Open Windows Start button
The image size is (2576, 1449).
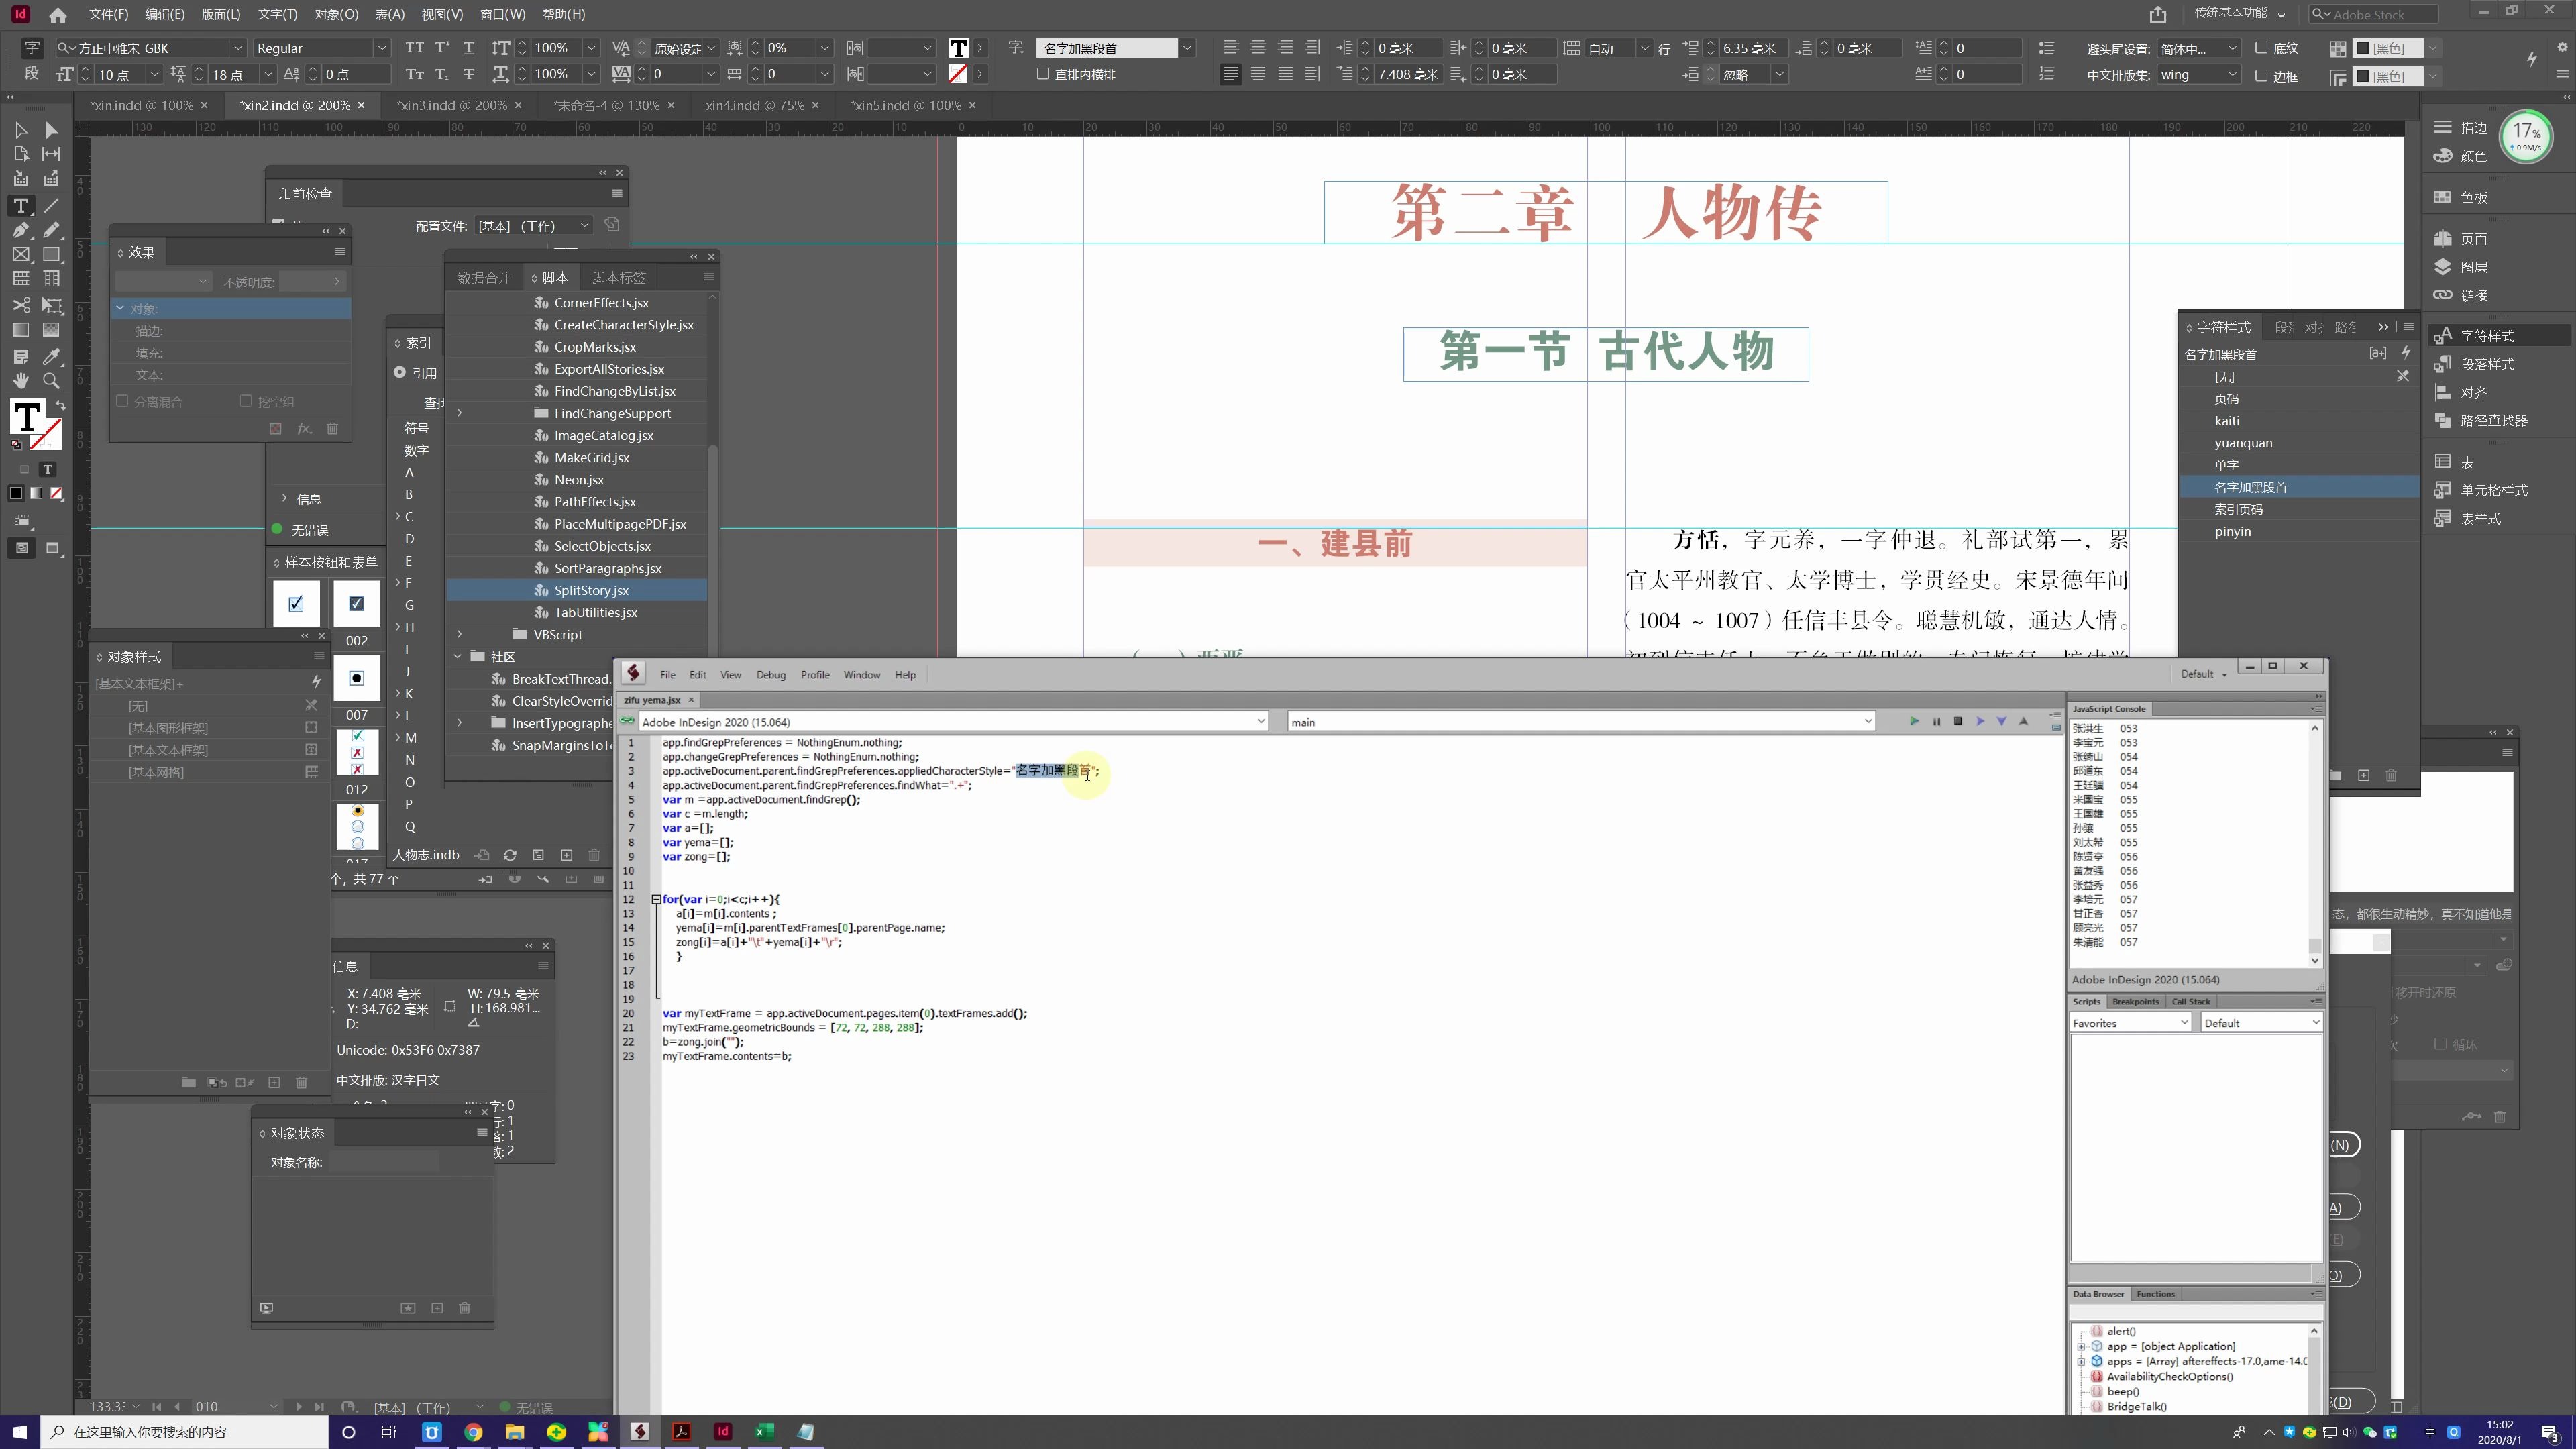[x=20, y=1432]
